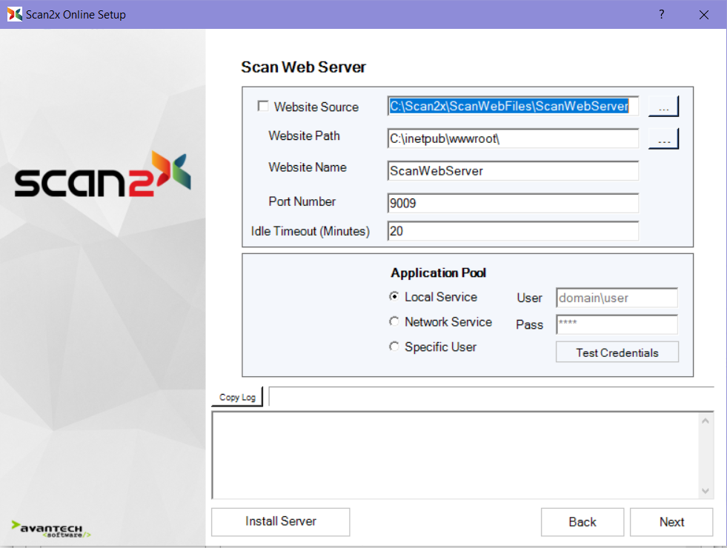
Task: Select the Network Service radio option
Action: (394, 322)
